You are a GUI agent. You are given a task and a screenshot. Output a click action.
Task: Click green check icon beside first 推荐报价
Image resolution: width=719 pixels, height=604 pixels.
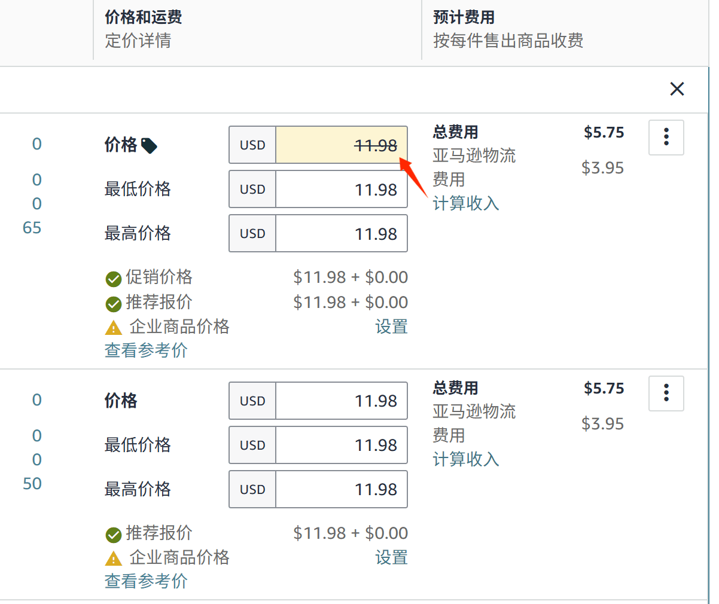pyautogui.click(x=114, y=304)
